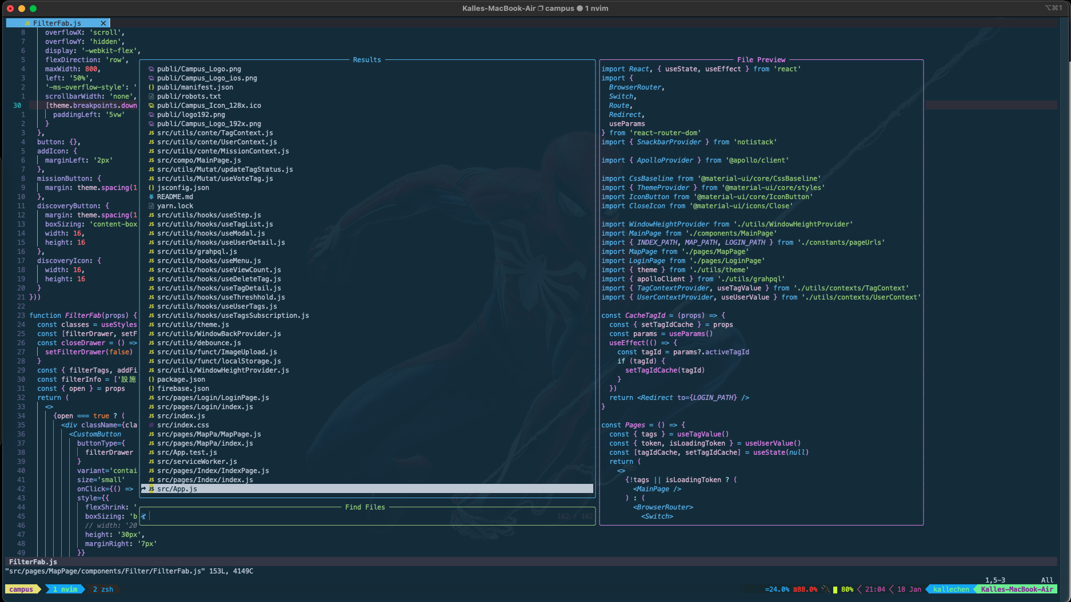Click the telescope prompt icon in Find Files
The height and width of the screenshot is (602, 1071).
(144, 516)
